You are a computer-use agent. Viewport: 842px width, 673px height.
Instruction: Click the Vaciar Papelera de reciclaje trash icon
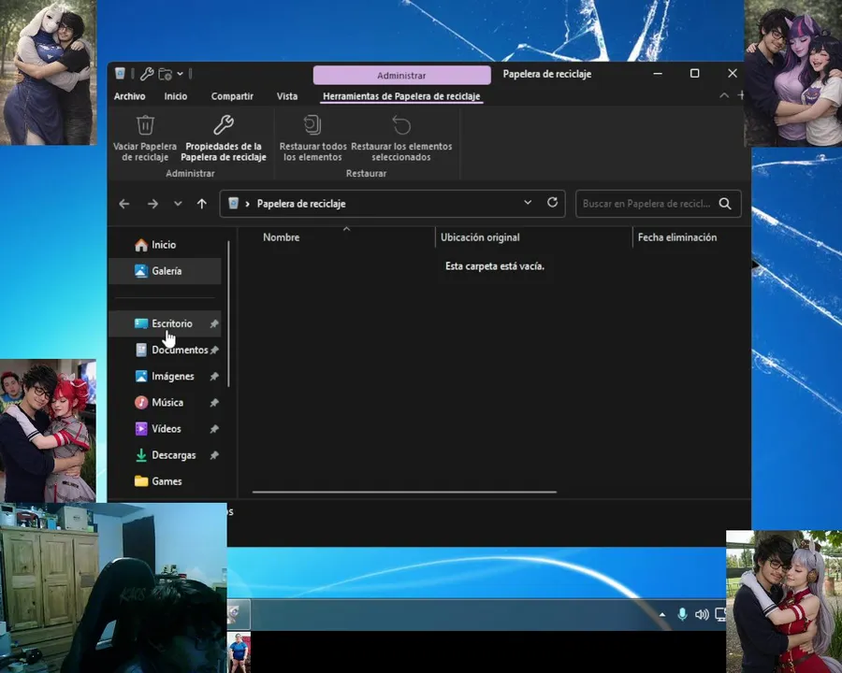[x=145, y=125]
